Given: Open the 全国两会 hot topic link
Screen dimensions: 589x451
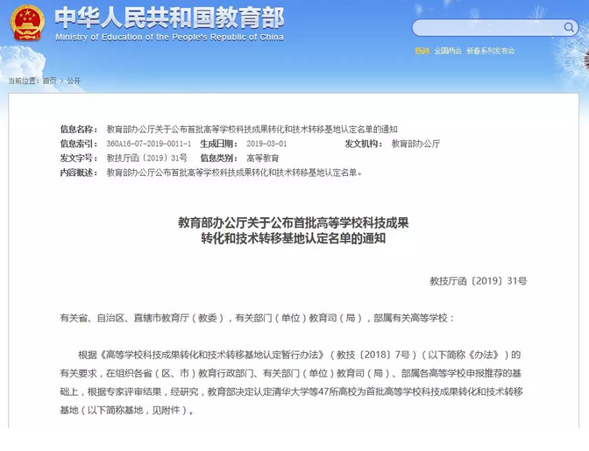Looking at the screenshot, I should 448,51.
